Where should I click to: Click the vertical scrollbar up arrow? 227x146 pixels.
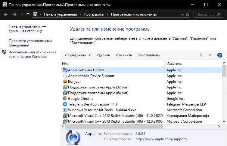tap(224, 63)
